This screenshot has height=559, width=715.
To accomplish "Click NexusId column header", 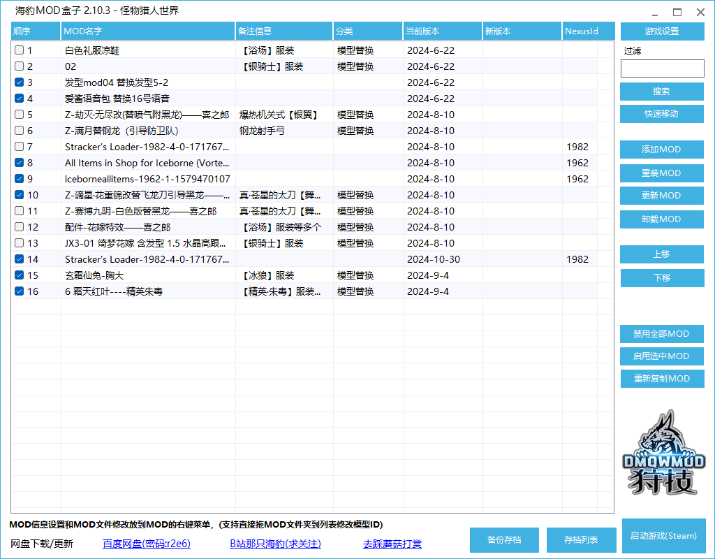I will (x=588, y=31).
